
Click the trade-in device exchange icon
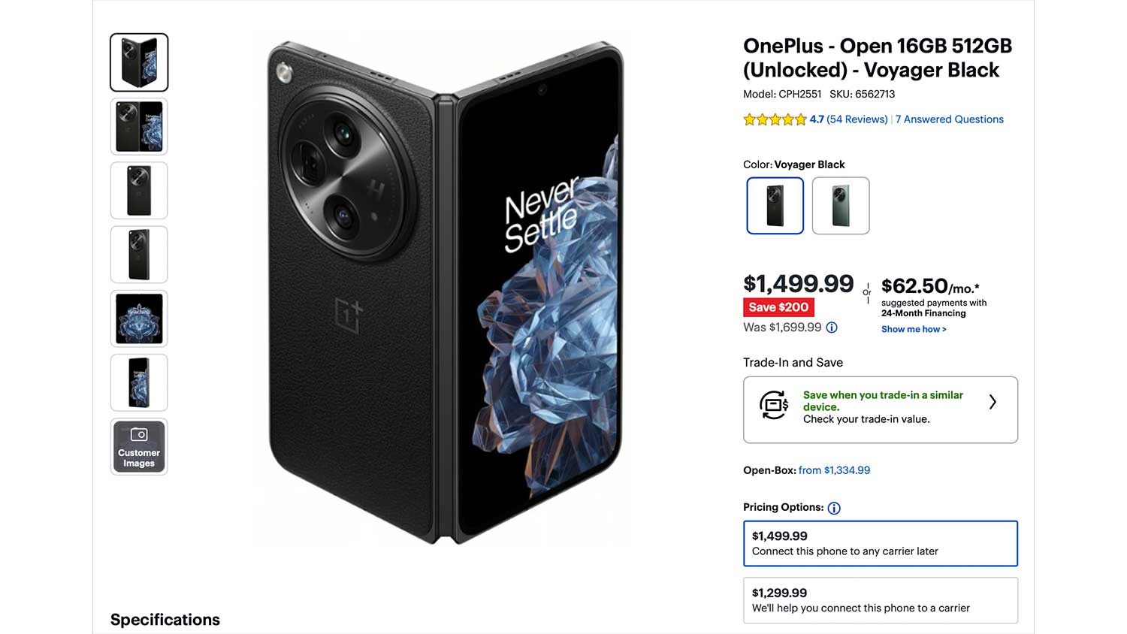tap(774, 405)
